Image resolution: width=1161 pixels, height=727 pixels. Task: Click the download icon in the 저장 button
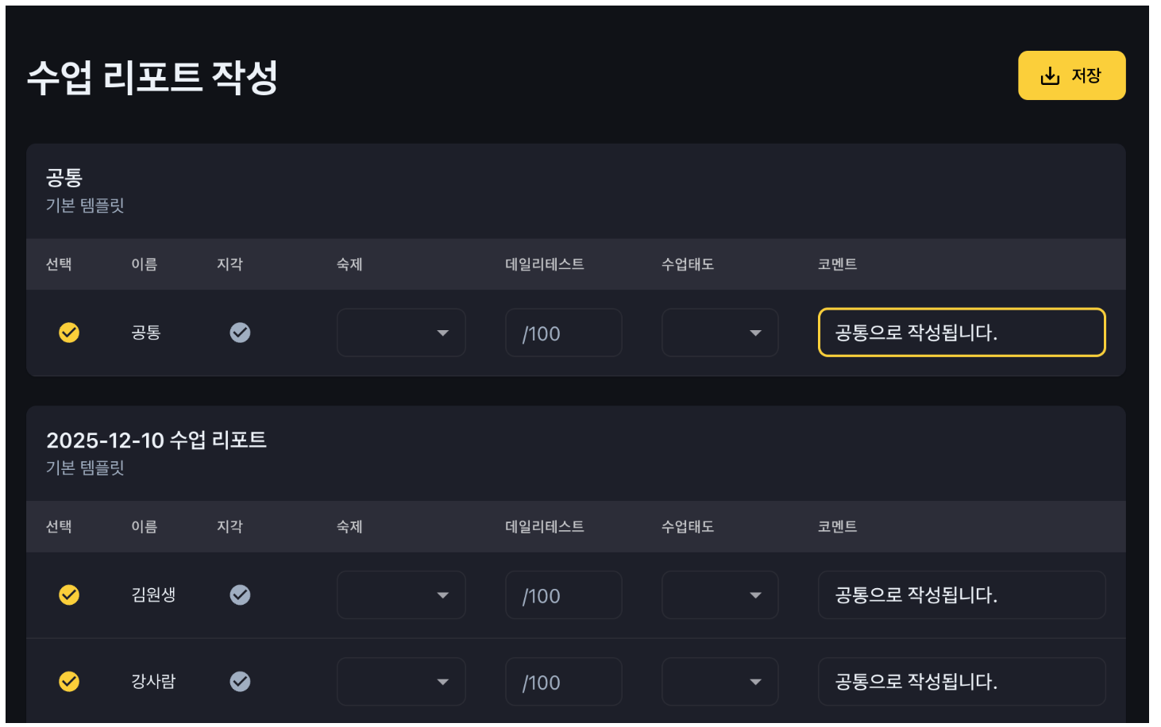pyautogui.click(x=1050, y=75)
